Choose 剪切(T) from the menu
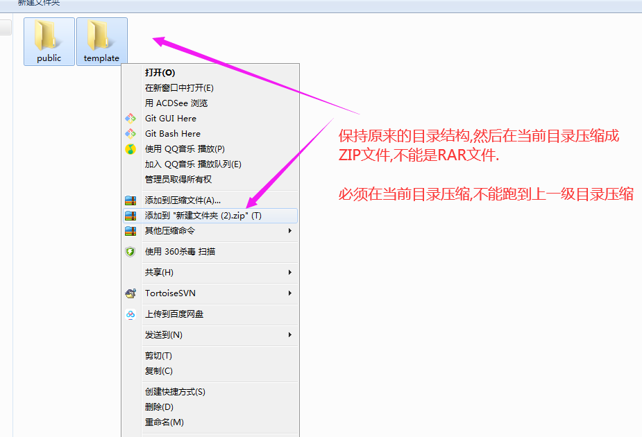This screenshot has width=642, height=437. pos(158,356)
